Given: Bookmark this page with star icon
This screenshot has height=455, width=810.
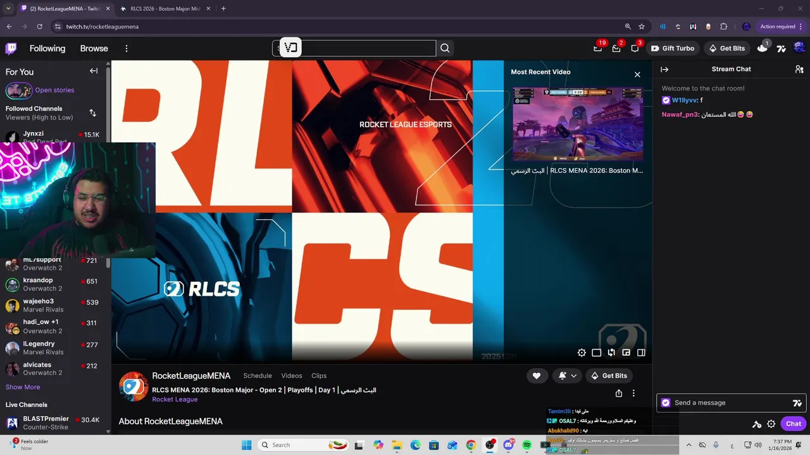Looking at the screenshot, I should point(642,27).
